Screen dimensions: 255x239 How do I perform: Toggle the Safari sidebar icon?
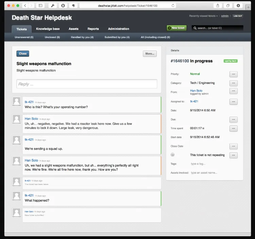[40, 6]
